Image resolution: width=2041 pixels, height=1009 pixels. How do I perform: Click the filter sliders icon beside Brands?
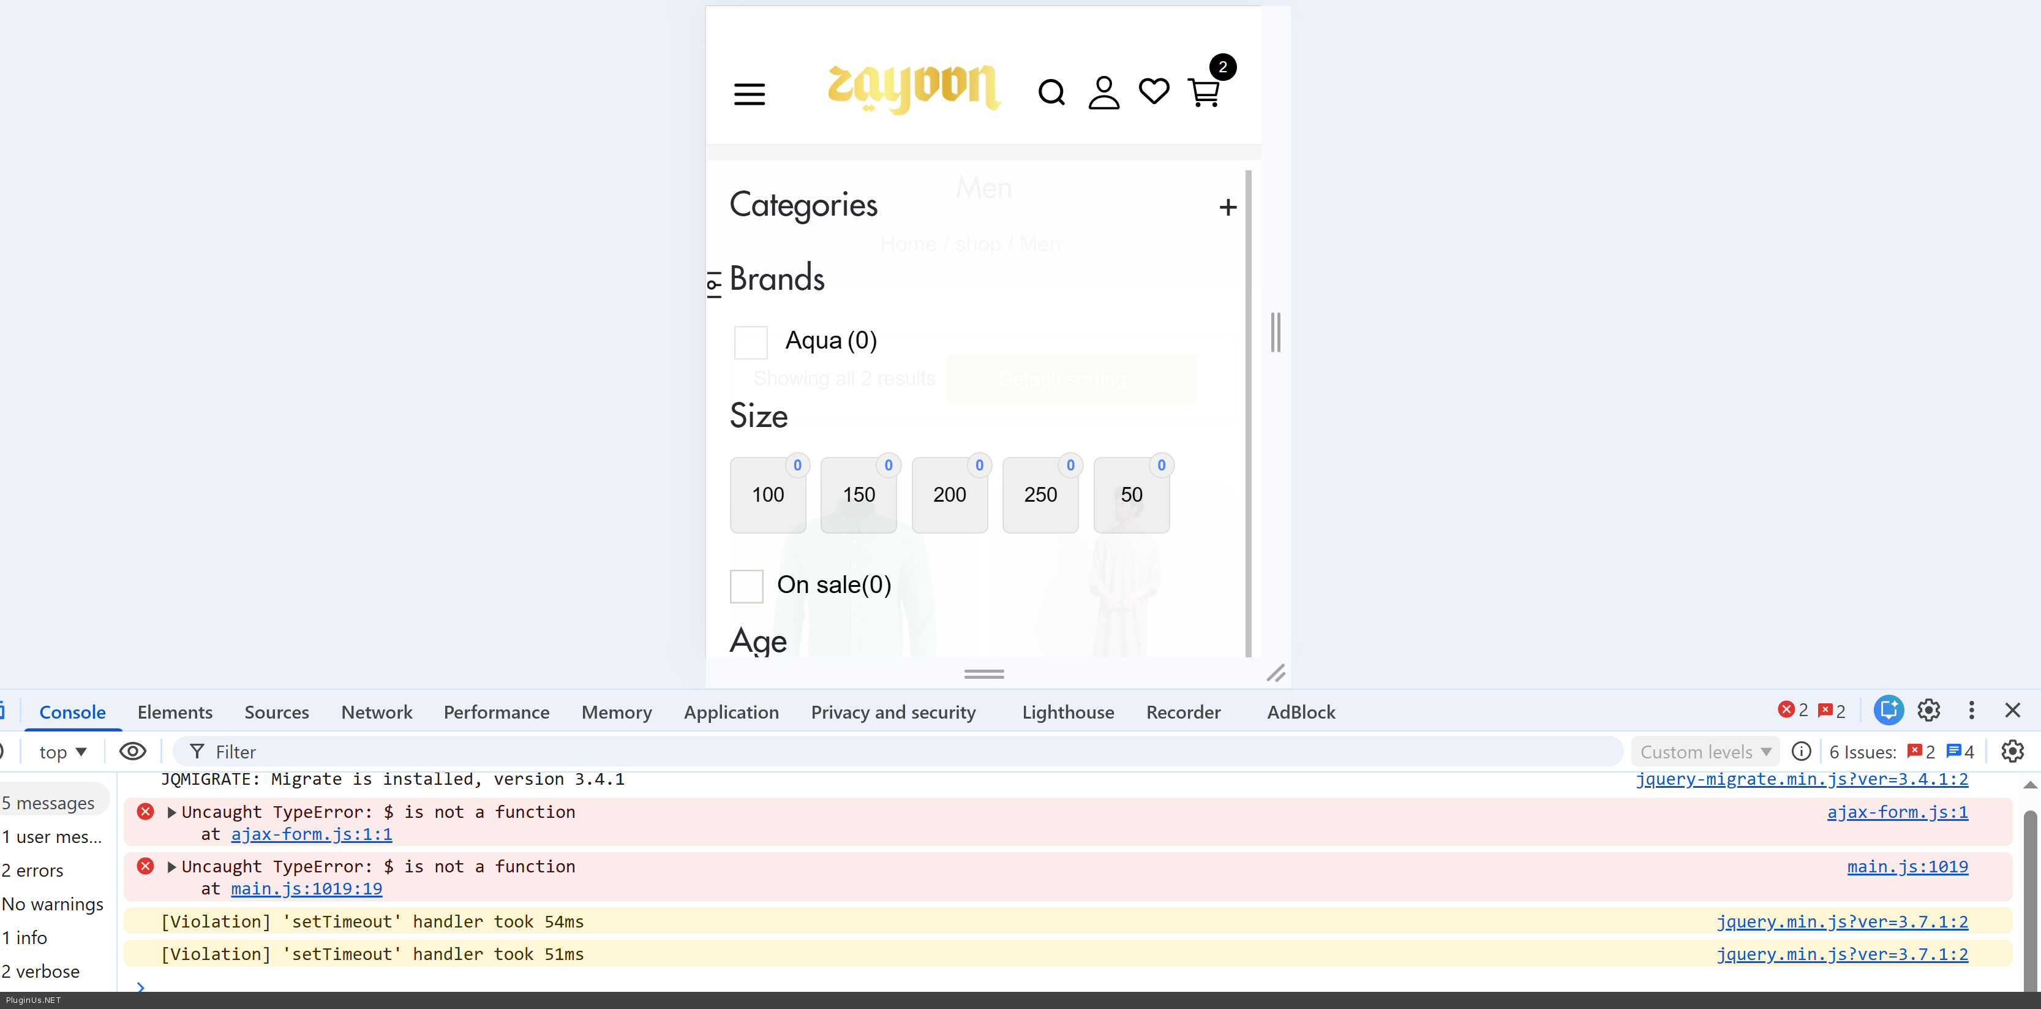pos(714,284)
